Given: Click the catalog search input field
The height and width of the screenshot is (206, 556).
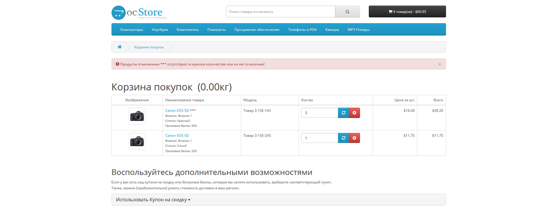Looking at the screenshot, I should 280,12.
